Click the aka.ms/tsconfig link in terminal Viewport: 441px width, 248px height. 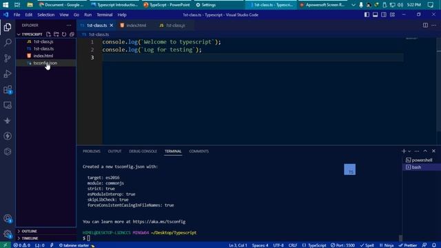159,222
